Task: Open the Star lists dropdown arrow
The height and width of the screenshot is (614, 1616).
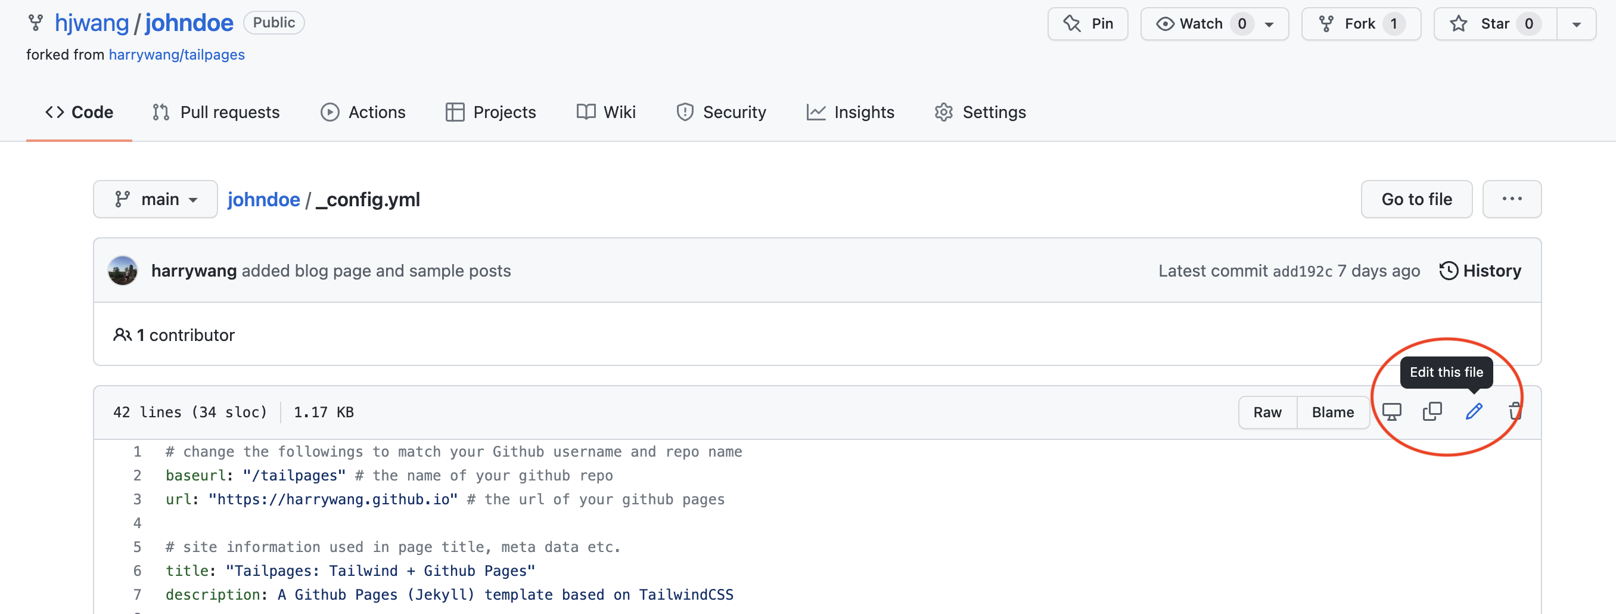Action: click(1577, 24)
